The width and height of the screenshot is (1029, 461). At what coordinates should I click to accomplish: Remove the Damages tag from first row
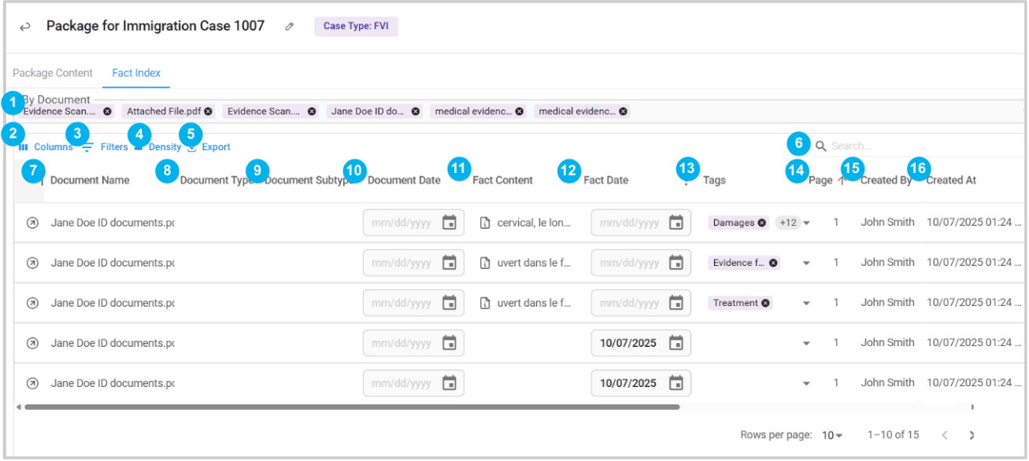(x=762, y=223)
